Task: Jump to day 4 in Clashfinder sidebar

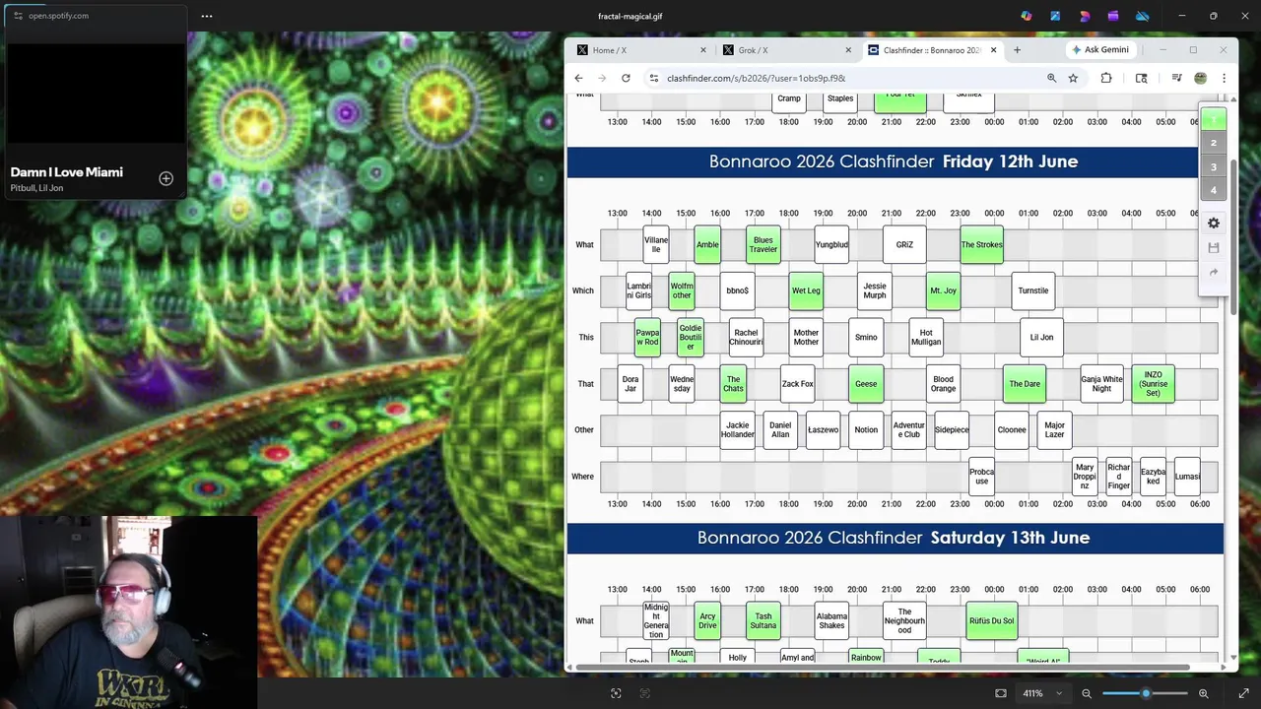Action: point(1214,190)
